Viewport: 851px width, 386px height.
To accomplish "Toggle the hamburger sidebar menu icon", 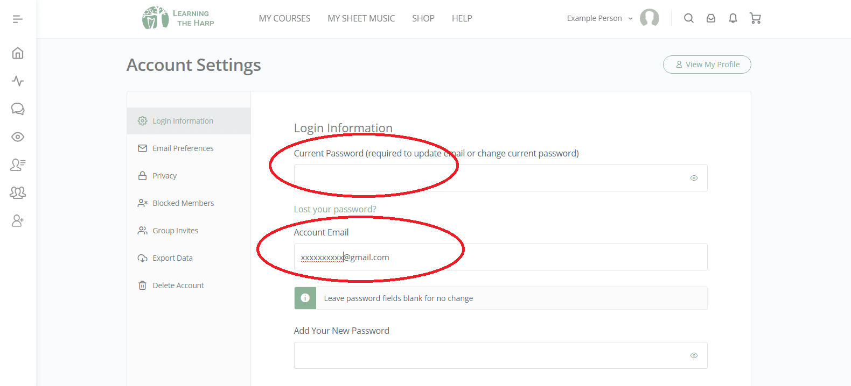I will [x=18, y=19].
